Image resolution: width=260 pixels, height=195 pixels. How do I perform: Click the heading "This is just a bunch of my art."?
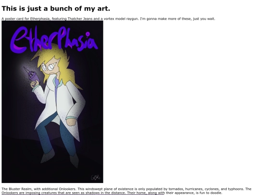[56, 9]
